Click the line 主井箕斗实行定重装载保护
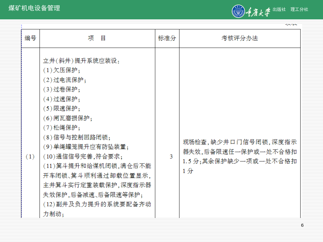Screen dimensions: 323x242 tap(97, 185)
